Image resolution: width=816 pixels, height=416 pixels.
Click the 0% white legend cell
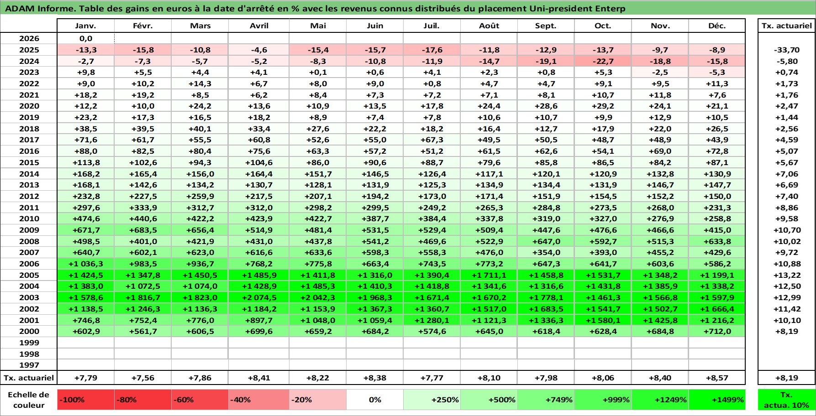[375, 400]
